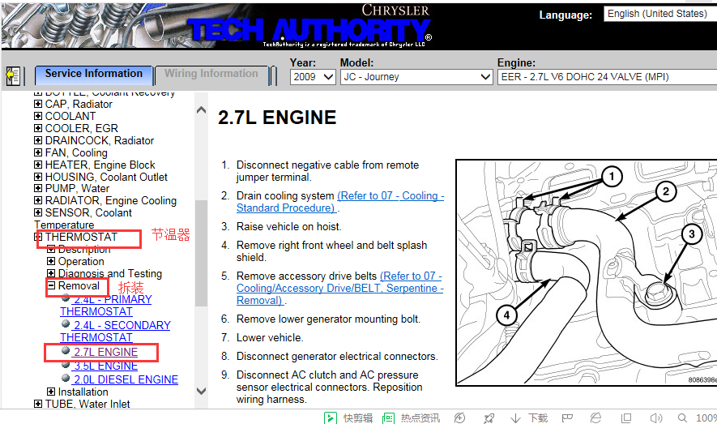Expand the COOLER, EGR tree node
The width and height of the screenshot is (717, 424).
pyautogui.click(x=38, y=128)
